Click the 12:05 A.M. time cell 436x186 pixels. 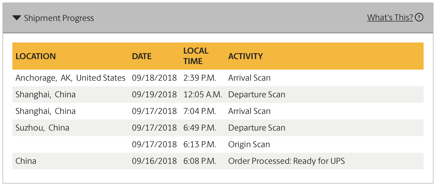pyautogui.click(x=203, y=95)
